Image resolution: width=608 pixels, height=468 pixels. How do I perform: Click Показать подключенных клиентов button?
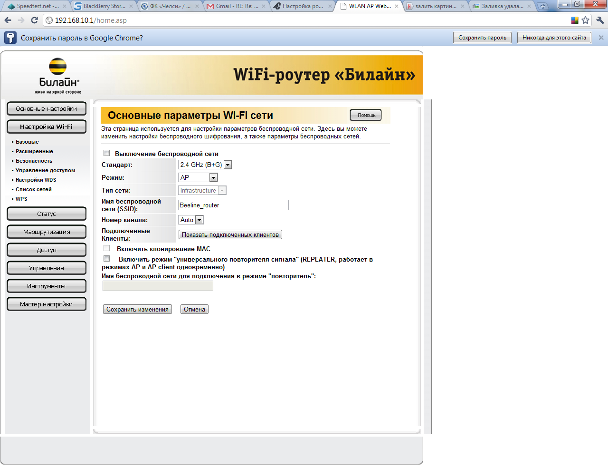[230, 234]
